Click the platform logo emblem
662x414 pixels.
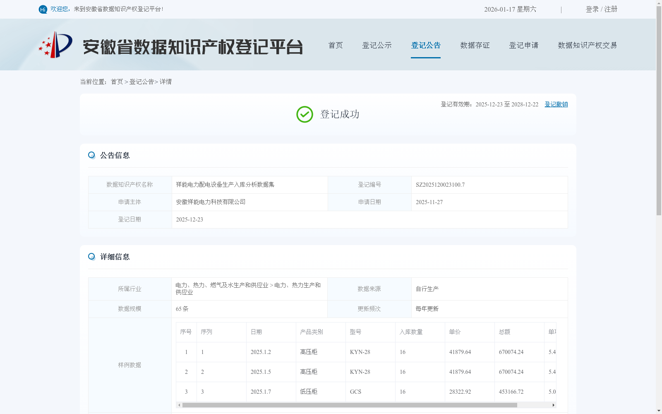pyautogui.click(x=55, y=45)
